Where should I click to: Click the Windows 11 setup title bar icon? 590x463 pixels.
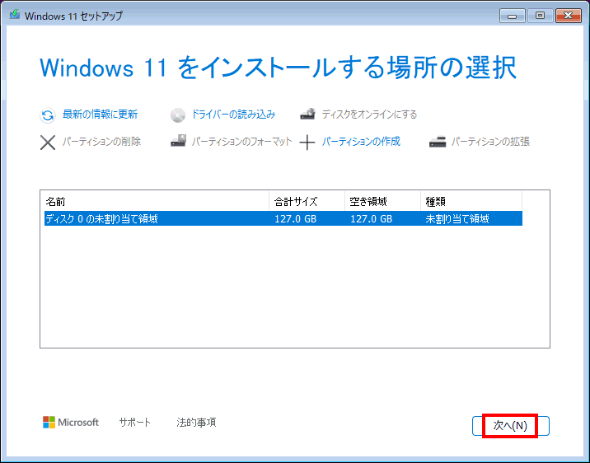pyautogui.click(x=15, y=15)
